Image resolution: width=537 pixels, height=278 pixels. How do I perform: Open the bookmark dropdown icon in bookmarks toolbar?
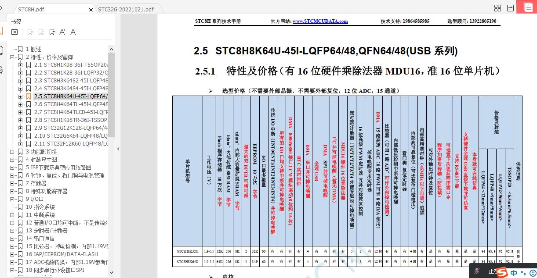[52, 32]
